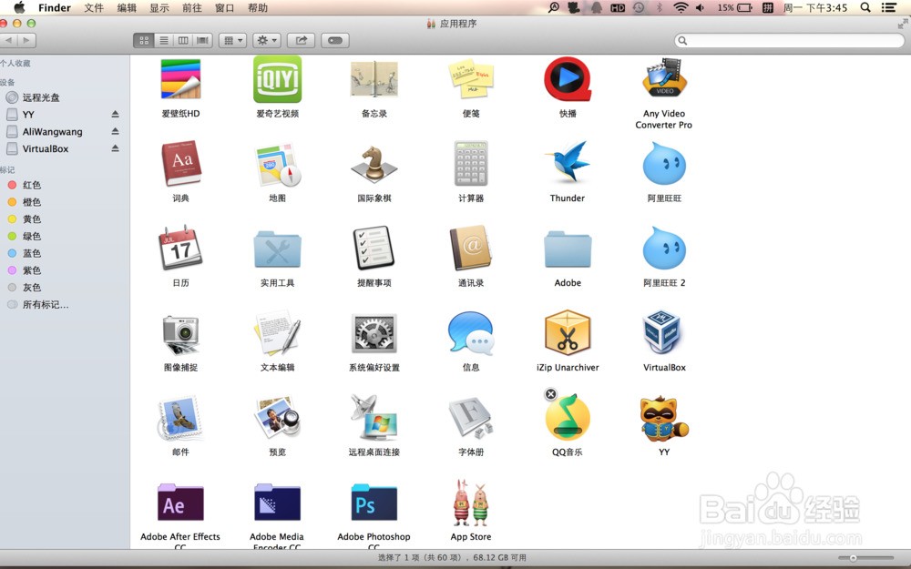This screenshot has width=911, height=569.
Task: Open the 词典 dictionary app
Action: [180, 163]
